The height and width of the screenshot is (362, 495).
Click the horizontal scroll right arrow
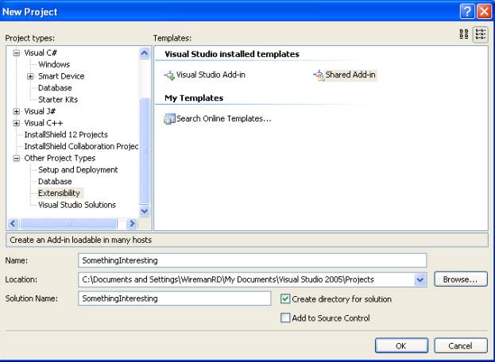(132, 224)
